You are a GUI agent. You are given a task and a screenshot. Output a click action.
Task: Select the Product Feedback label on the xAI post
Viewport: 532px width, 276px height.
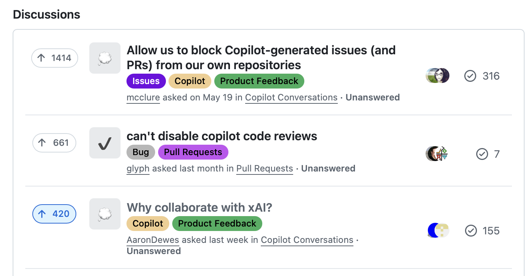tap(217, 223)
